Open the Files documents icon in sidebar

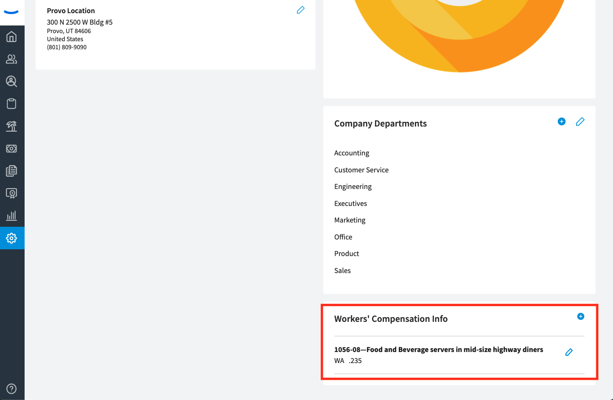pos(11,171)
